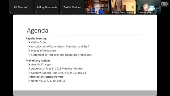The width and height of the screenshot is (170, 96).
Task: Open Phoebe Evans Letocha video tile
Action: [x=123, y=7]
